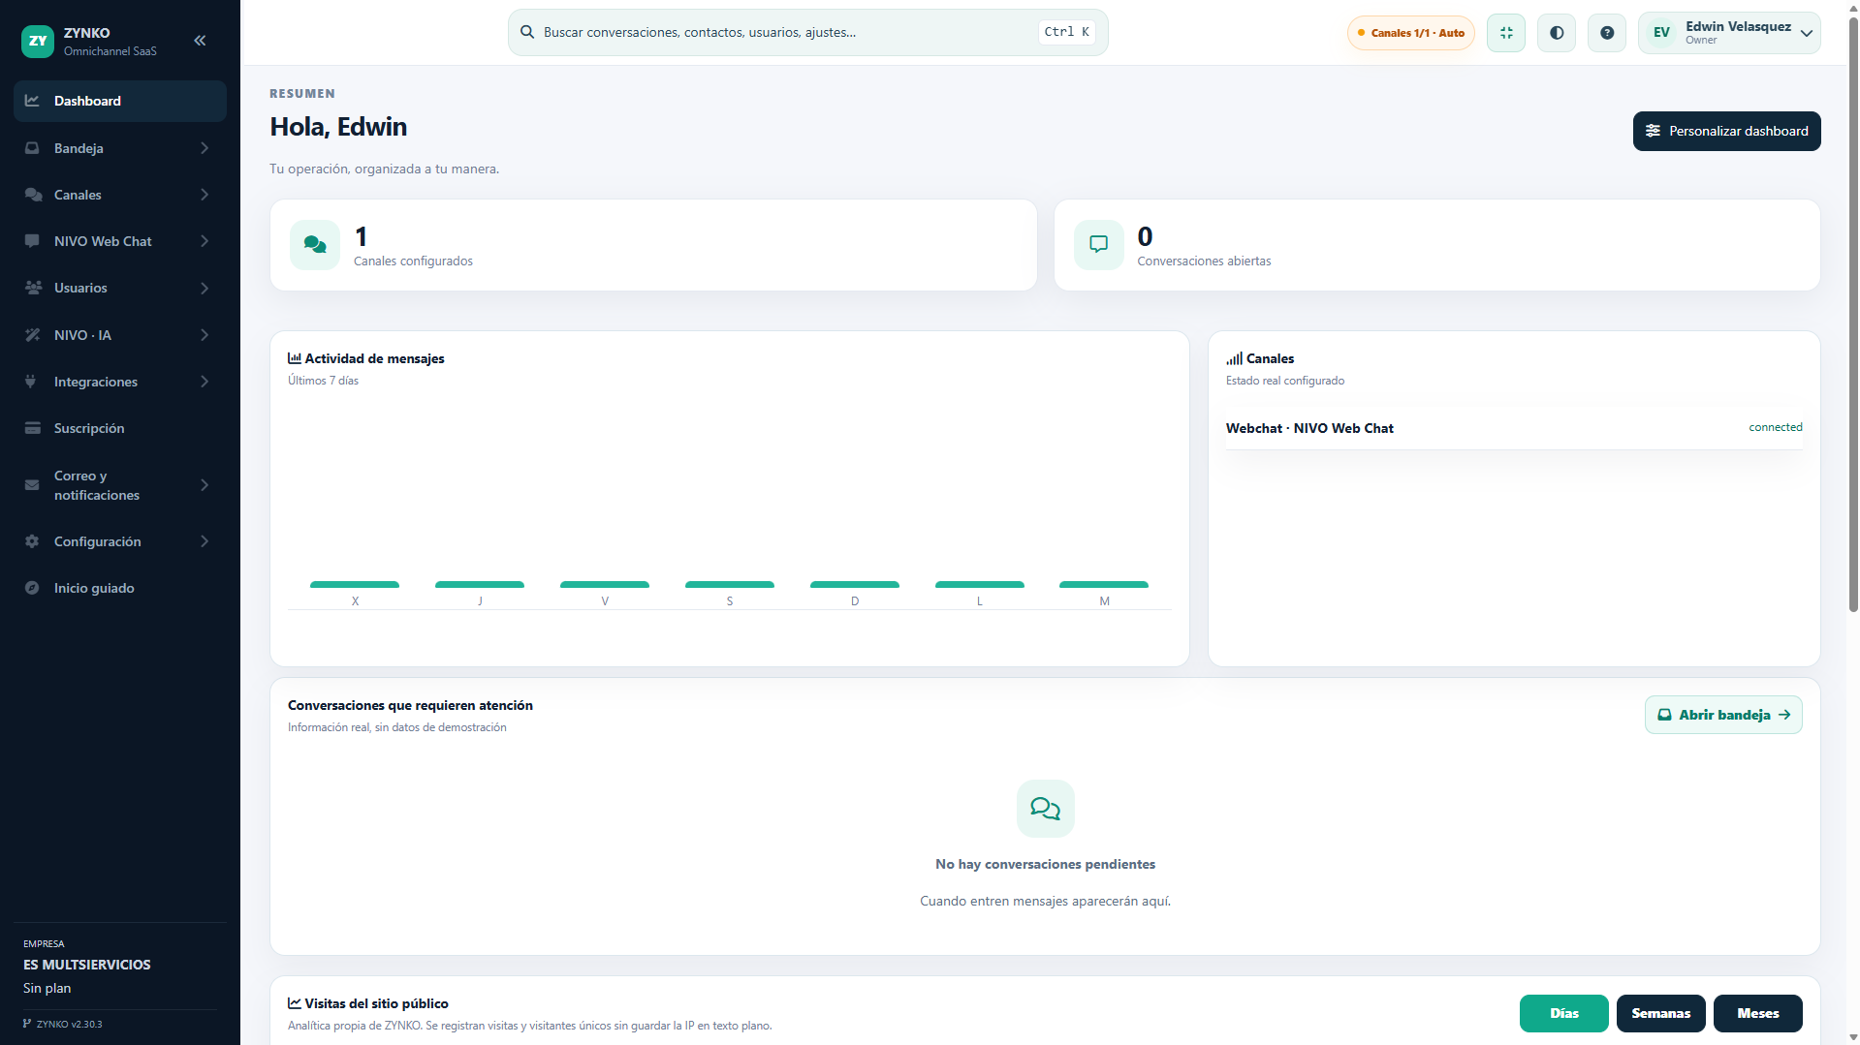
Task: Open the Edwin Velasquez account dropdown
Action: click(1729, 33)
